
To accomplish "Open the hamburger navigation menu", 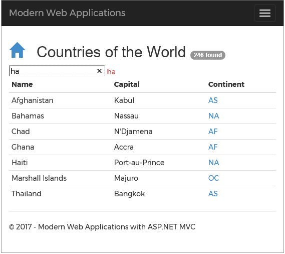I will pos(265,13).
